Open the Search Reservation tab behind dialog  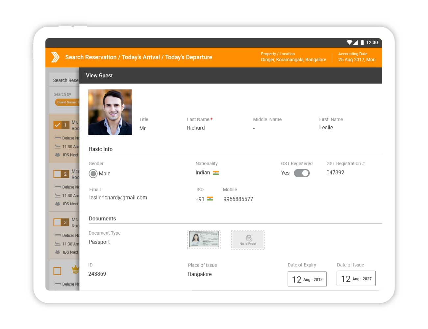click(x=66, y=80)
